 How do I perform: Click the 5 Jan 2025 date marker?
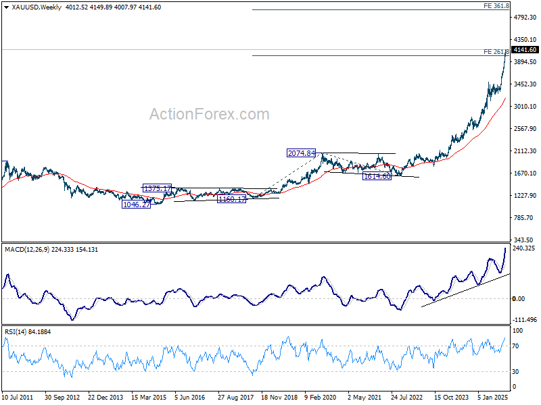tap(492, 398)
